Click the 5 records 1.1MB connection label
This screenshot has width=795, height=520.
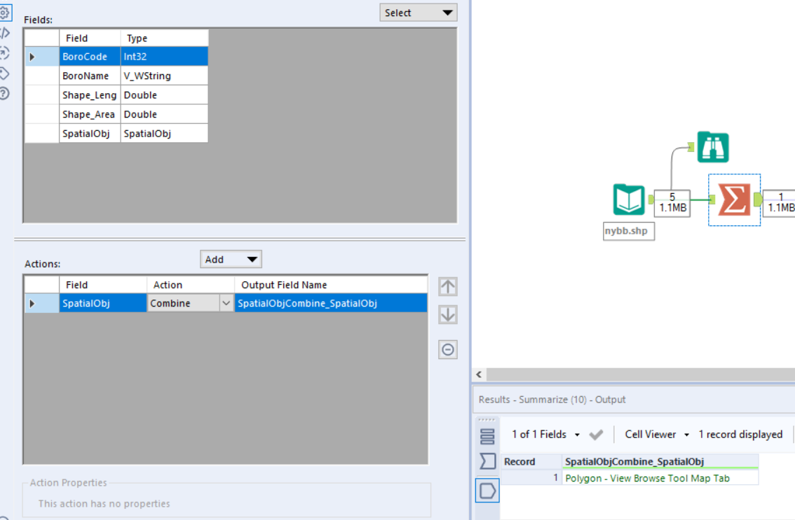click(672, 203)
